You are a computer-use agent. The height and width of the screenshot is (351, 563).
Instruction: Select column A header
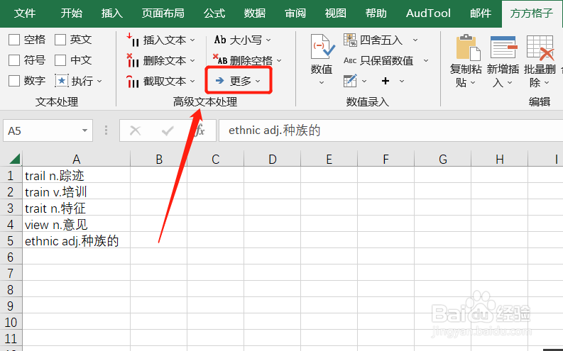coord(76,159)
